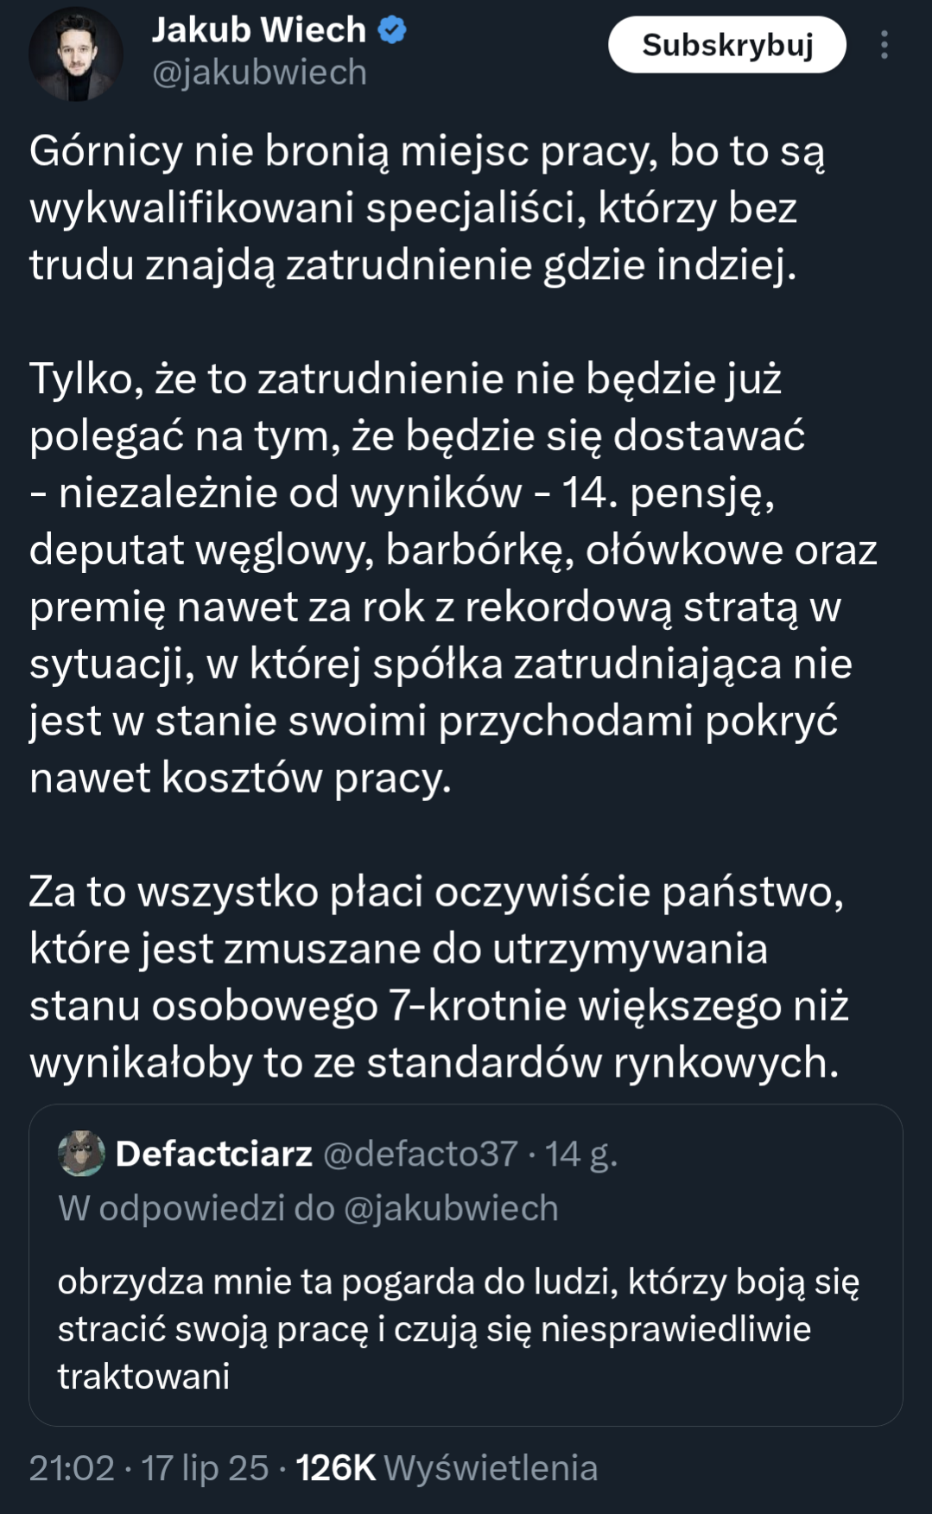Tap the @jakubwiech mention in the quoted reply
The image size is (932, 1514).
click(451, 1208)
